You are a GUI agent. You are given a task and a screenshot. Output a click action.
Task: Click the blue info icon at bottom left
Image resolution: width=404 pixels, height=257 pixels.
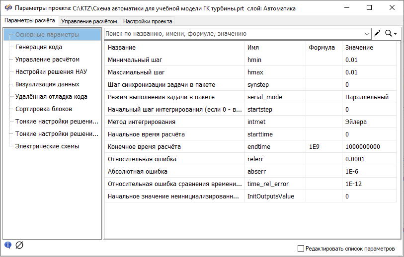[8, 245]
